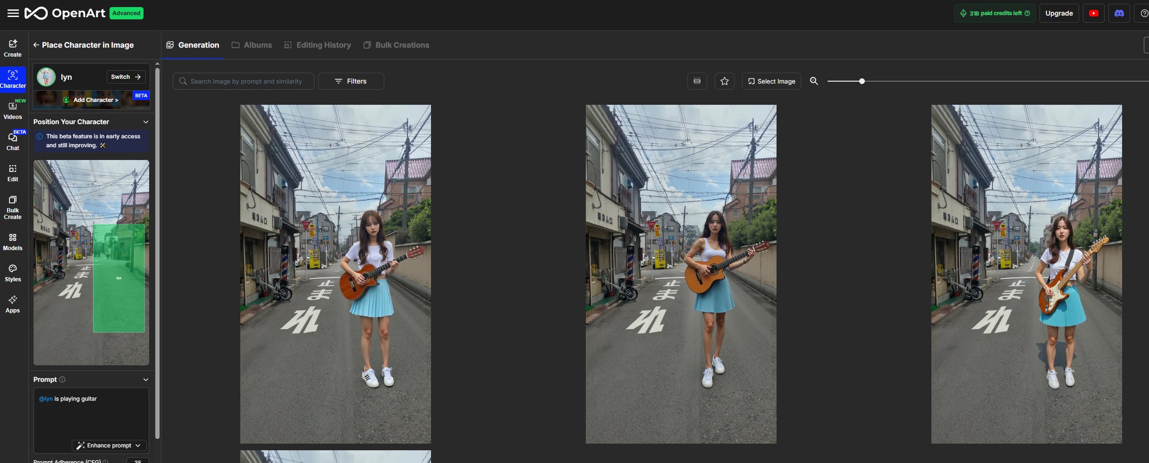Open the hamburger main menu
The width and height of the screenshot is (1149, 463).
coord(13,13)
